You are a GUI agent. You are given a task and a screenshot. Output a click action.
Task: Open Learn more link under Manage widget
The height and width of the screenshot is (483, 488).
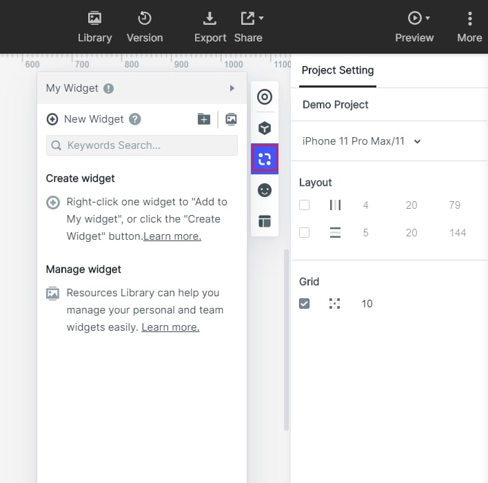click(170, 327)
